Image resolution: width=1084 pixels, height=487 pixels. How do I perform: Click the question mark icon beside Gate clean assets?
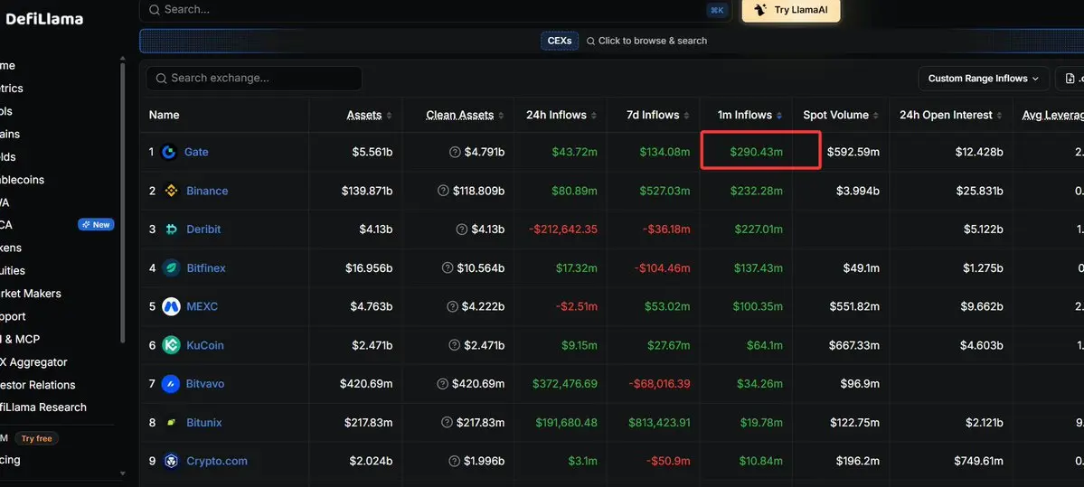pyautogui.click(x=455, y=152)
